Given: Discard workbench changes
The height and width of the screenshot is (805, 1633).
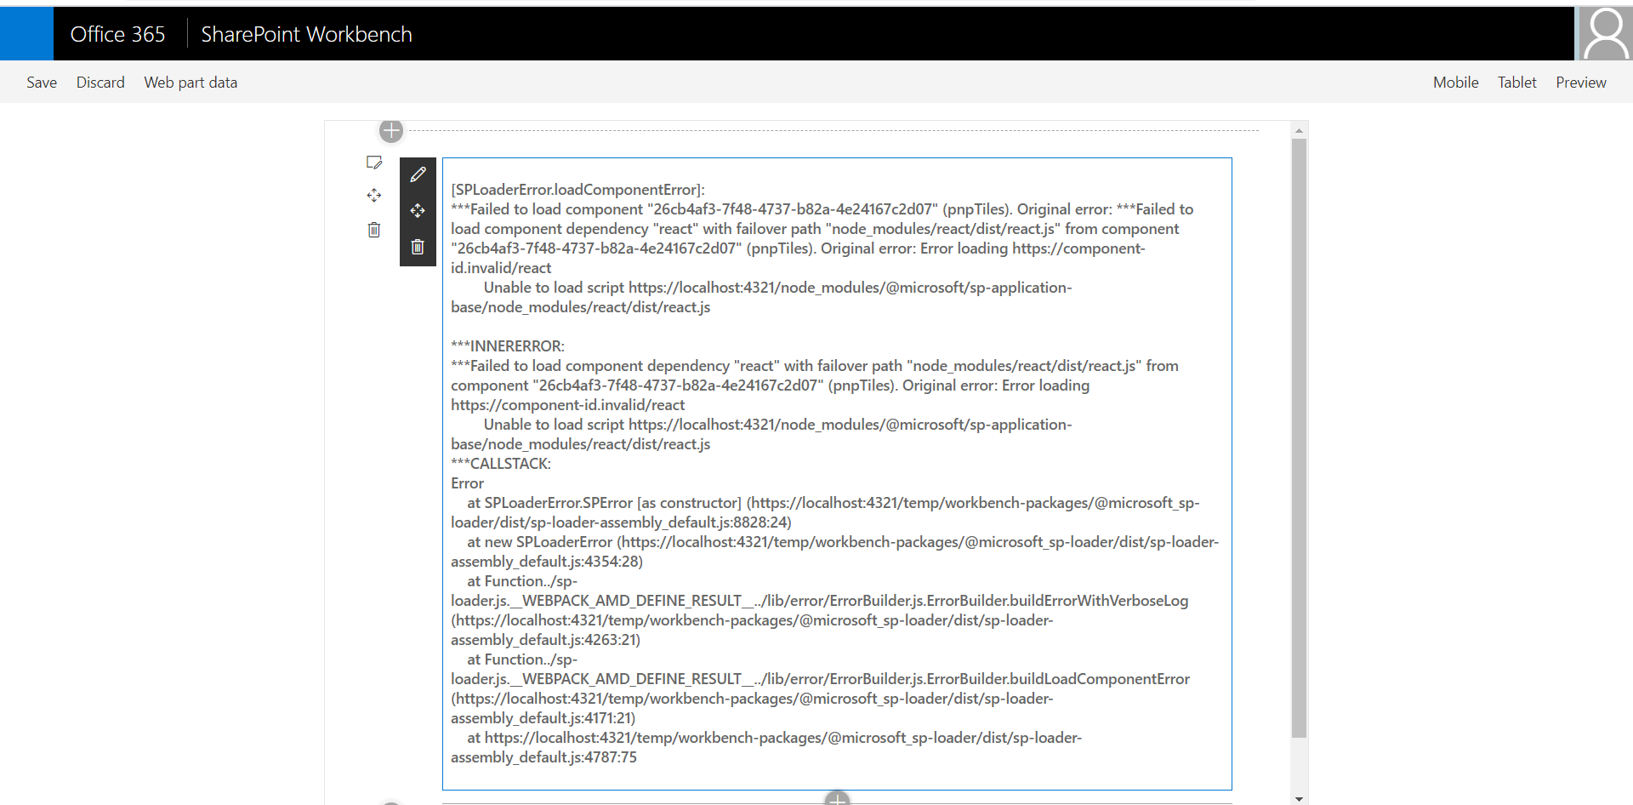Looking at the screenshot, I should (x=100, y=83).
